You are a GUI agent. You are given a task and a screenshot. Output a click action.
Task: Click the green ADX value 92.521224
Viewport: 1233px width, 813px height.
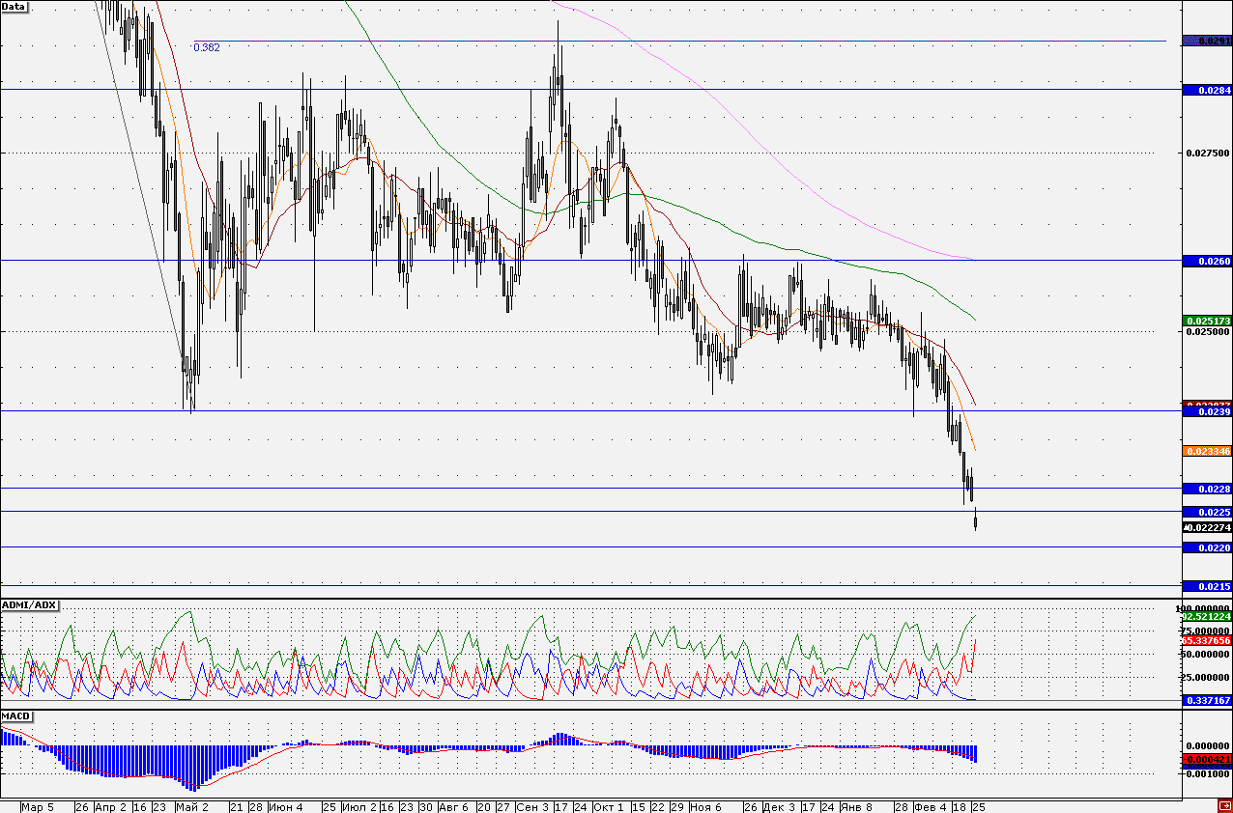coord(1207,616)
